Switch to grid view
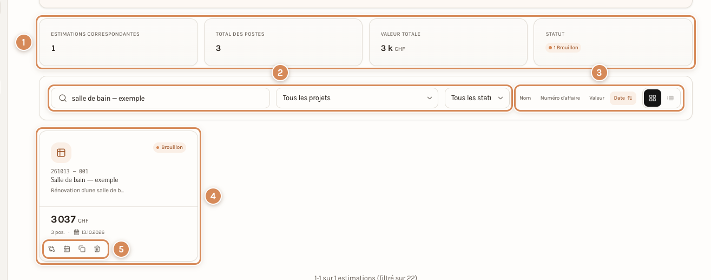Viewport: 711px width, 280px height. (x=653, y=98)
